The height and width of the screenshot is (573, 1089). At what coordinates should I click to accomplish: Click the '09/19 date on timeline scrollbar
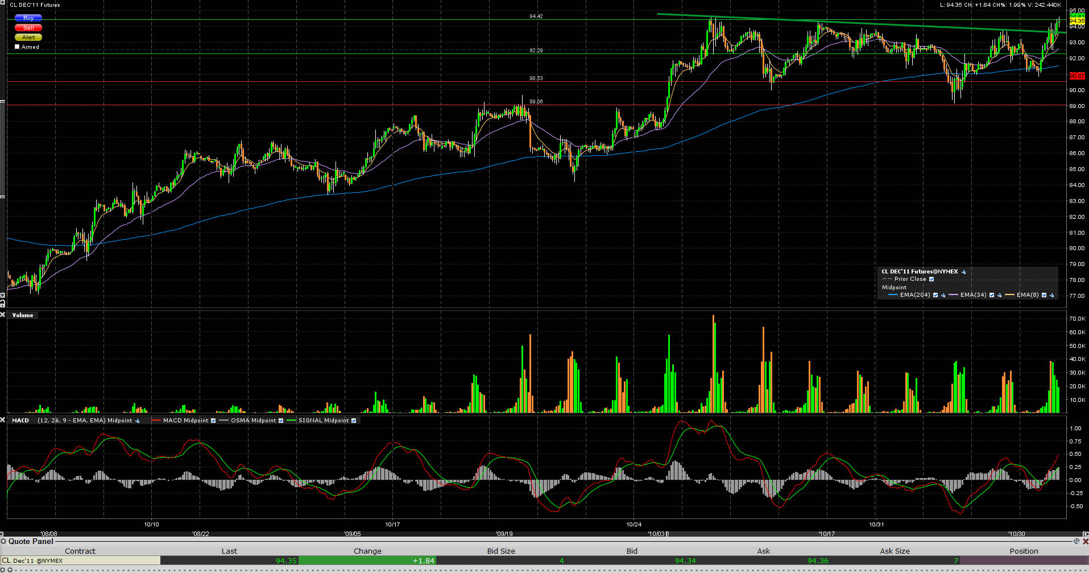pos(504,534)
